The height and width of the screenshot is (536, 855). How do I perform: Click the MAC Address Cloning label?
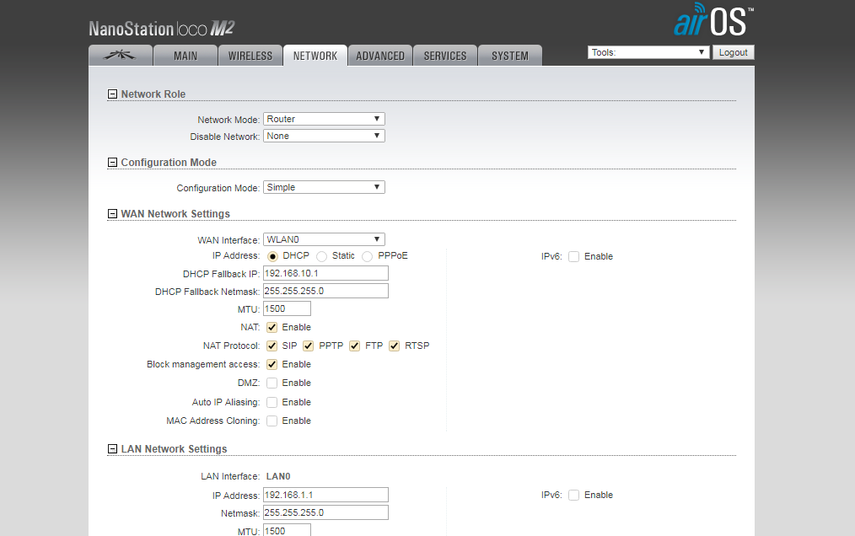point(212,421)
